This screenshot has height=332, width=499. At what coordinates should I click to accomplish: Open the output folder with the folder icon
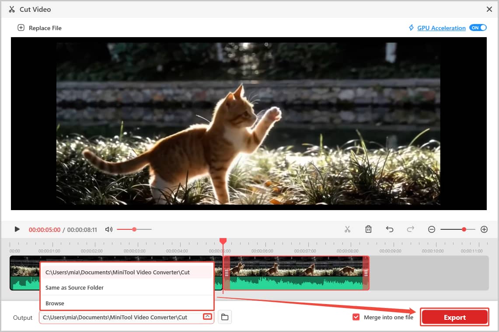pos(225,317)
